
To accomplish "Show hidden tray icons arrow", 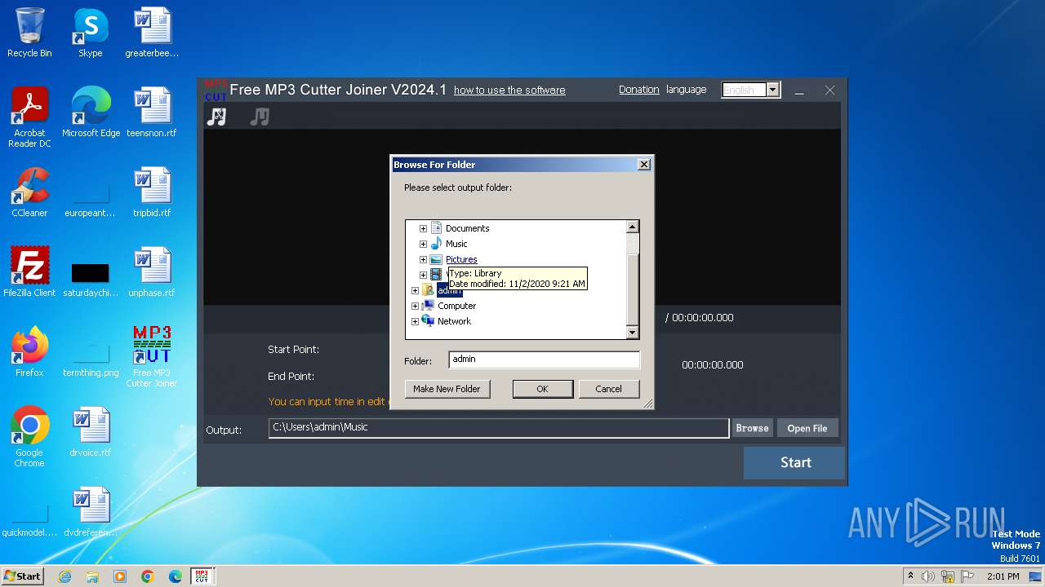I will click(910, 576).
